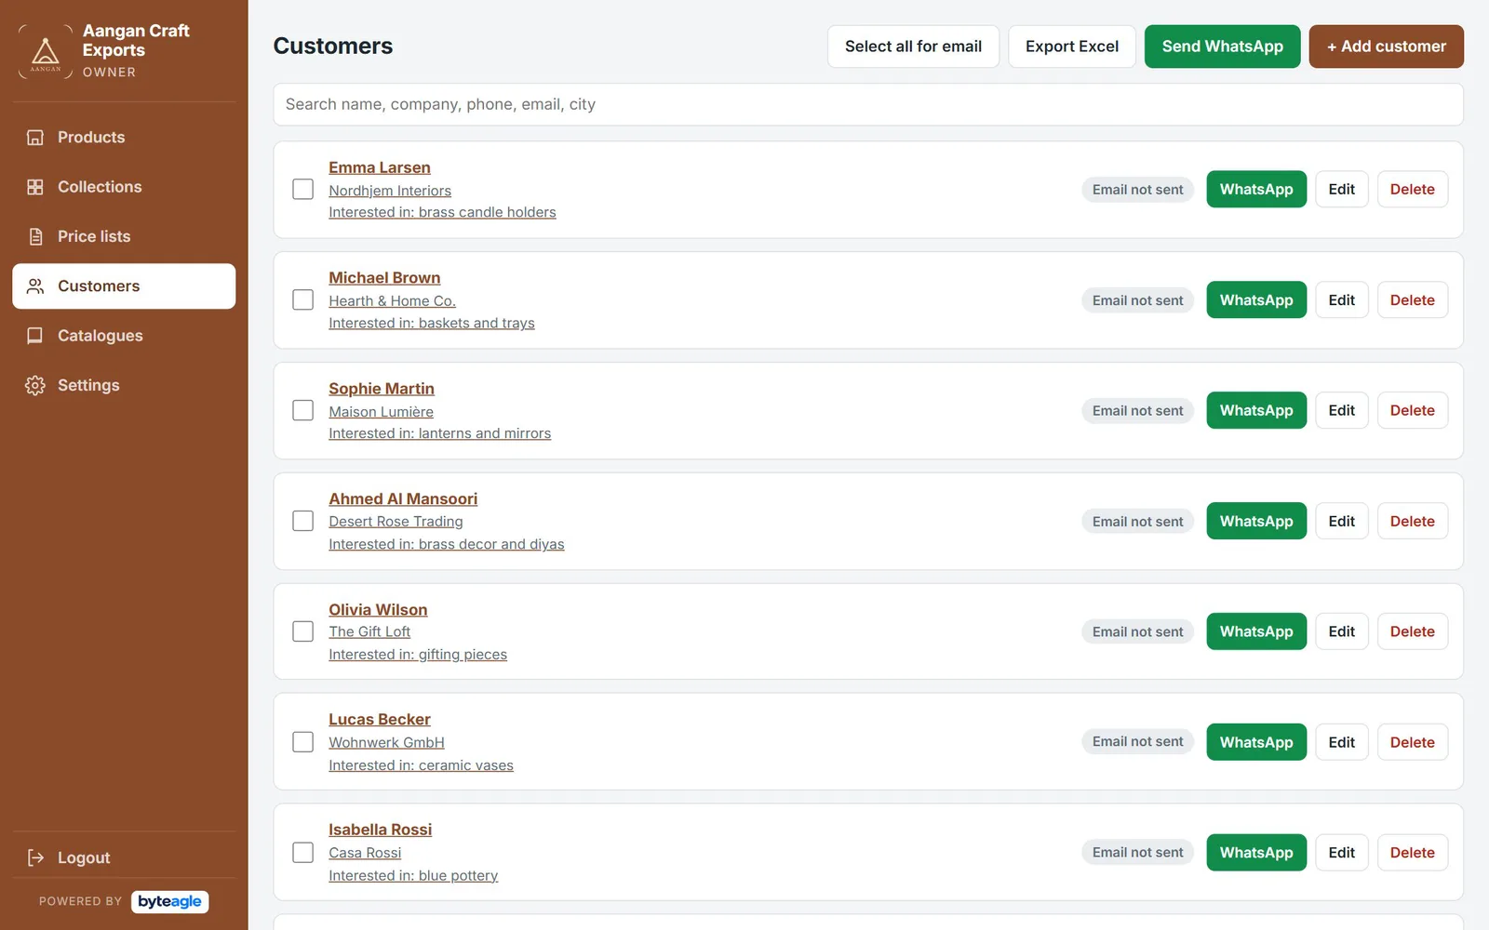Check the box for Lucas Becker
Viewport: 1489px width, 930px height.
click(302, 742)
